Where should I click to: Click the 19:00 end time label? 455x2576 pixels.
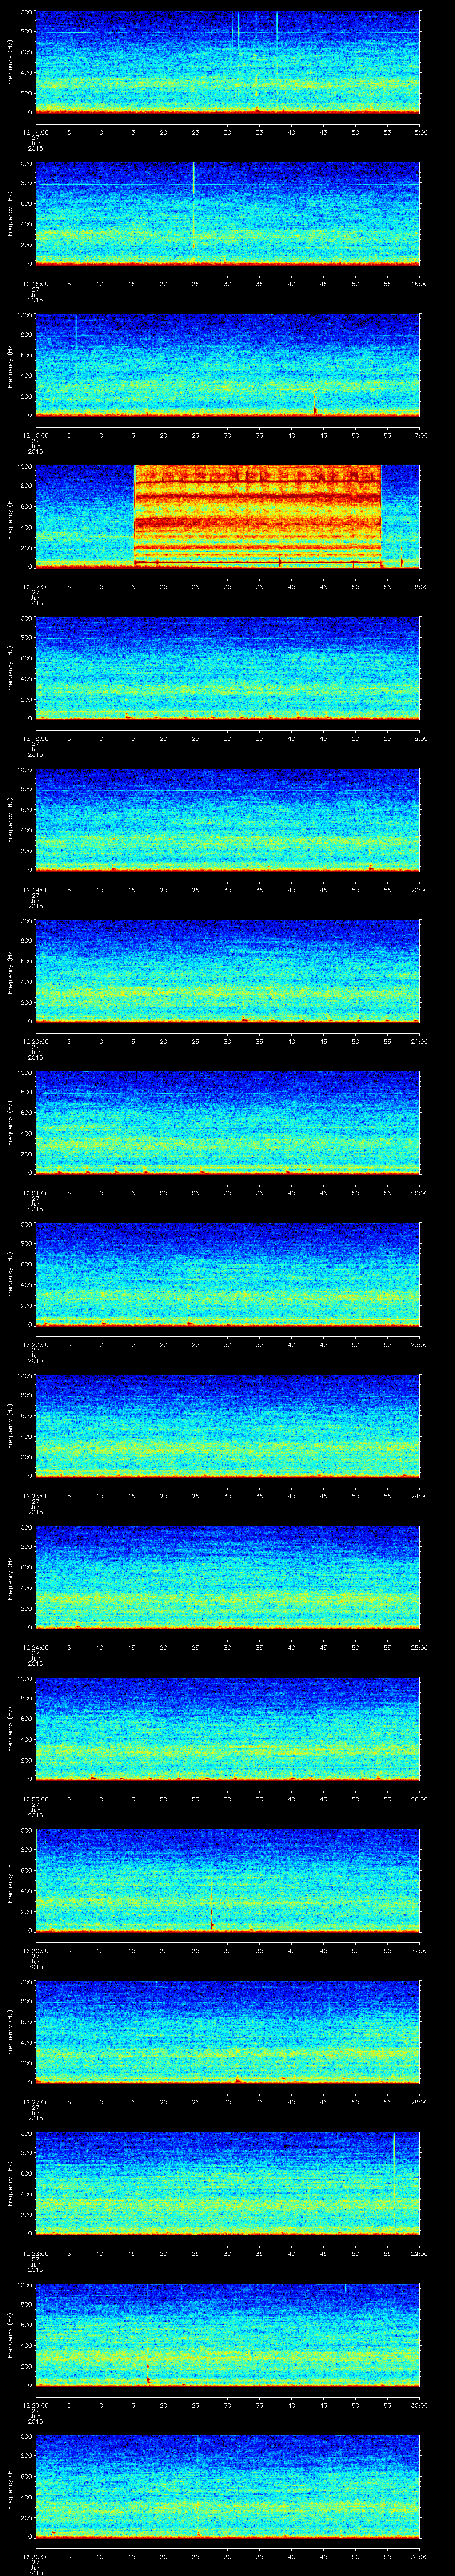[420, 738]
